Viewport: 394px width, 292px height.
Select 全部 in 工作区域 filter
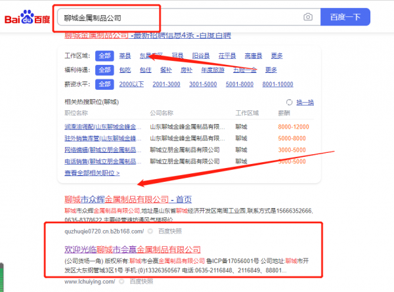pyautogui.click(x=104, y=56)
